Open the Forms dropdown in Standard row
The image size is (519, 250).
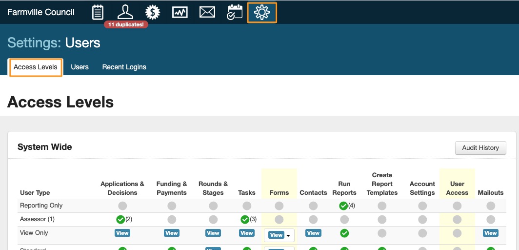pos(279,248)
